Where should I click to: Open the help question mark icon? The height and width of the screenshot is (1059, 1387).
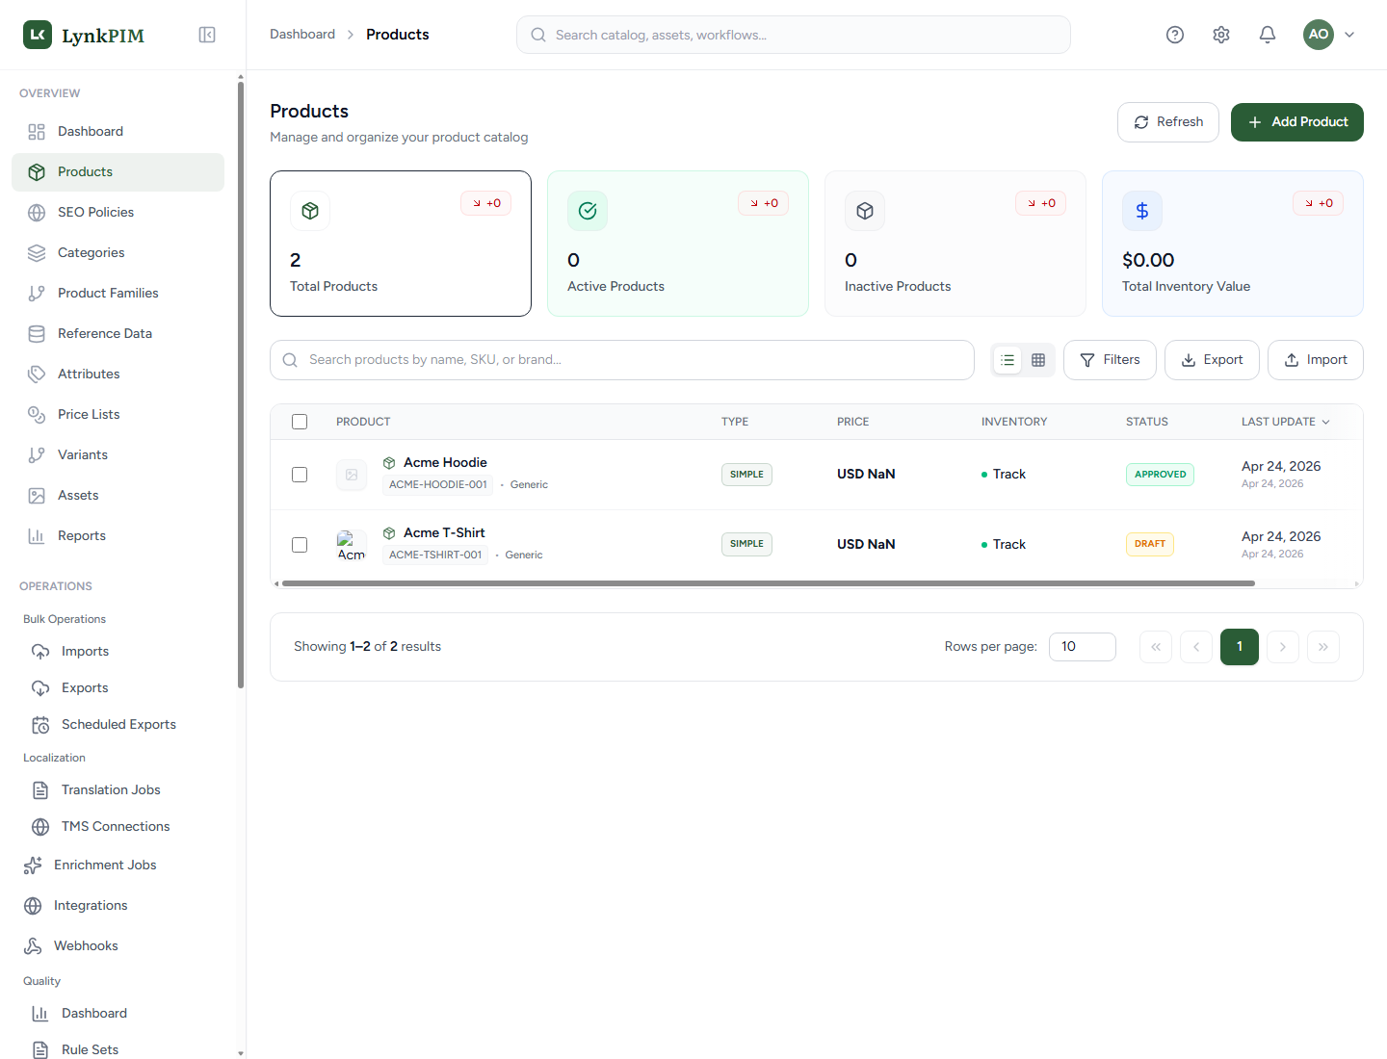[x=1175, y=35]
